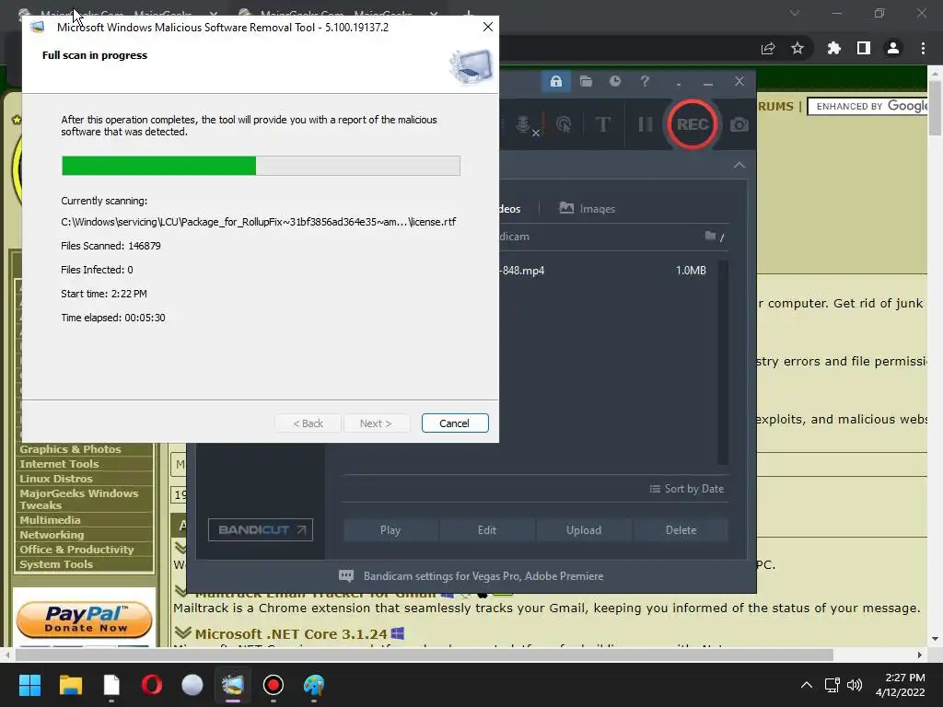This screenshot has height=707, width=943.
Task: Share this page icon in browser toolbar
Action: pos(768,48)
